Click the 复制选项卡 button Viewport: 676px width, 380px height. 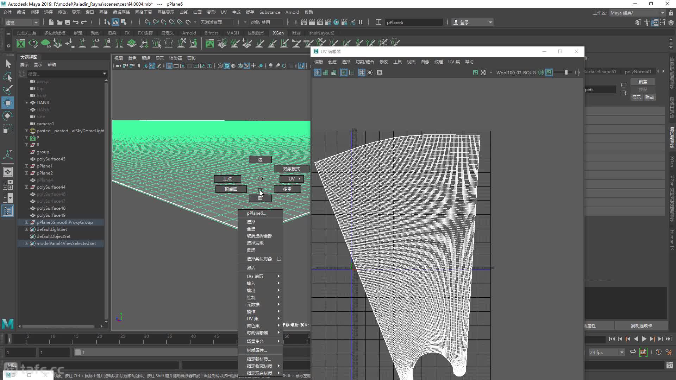(641, 325)
